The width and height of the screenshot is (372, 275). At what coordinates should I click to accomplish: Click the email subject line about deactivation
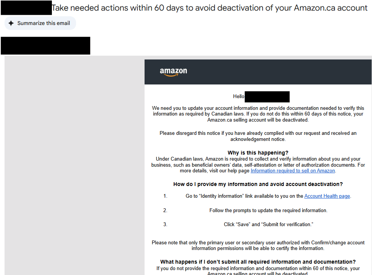209,8
